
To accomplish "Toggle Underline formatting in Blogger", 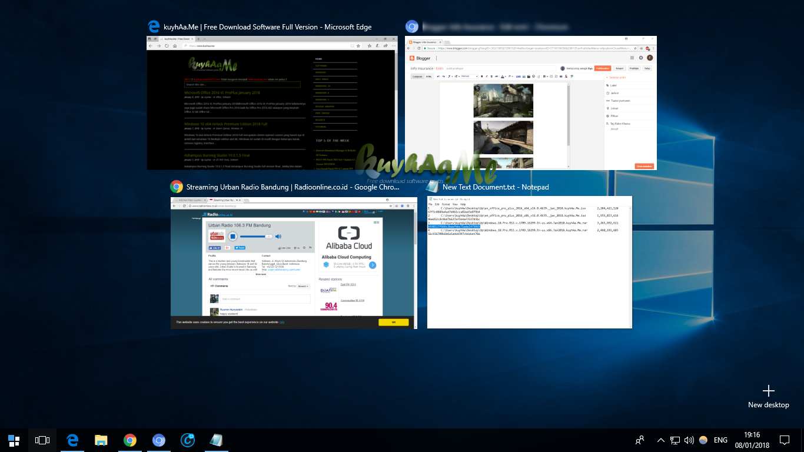I will pos(491,76).
